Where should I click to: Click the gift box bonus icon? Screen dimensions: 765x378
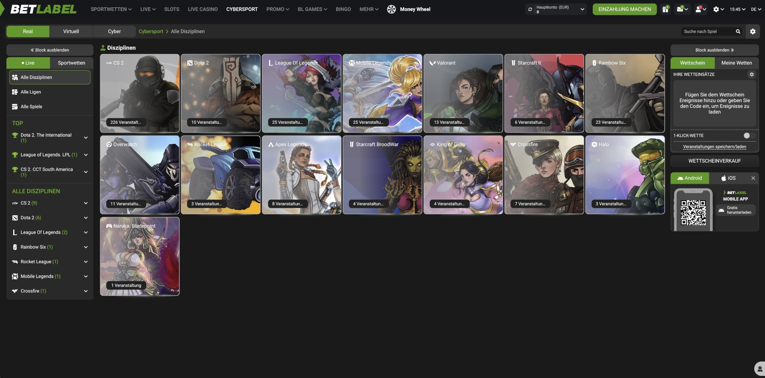tap(665, 9)
